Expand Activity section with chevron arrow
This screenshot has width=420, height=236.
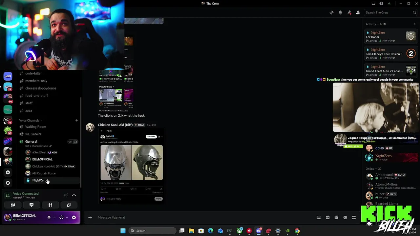coord(415,24)
